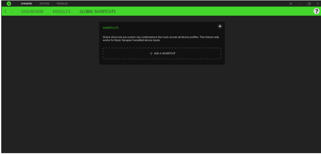Click the Add a Shortcut box
Screen dimensions: 321x154
[x=162, y=53]
